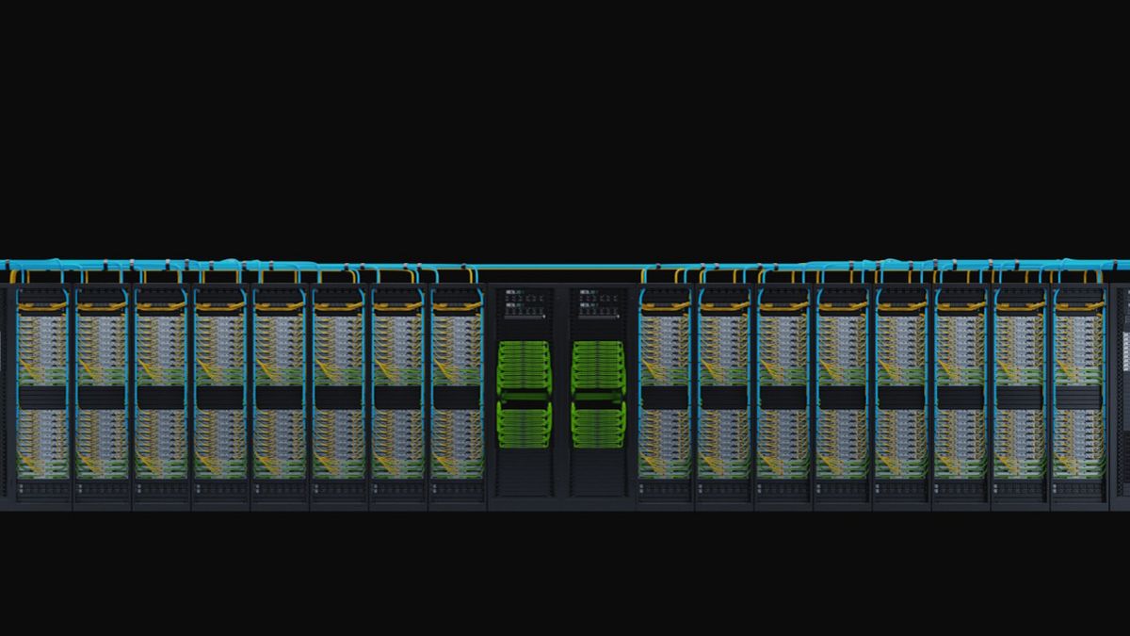Viewport: 1130px width, 636px height.
Task: Click the teal overhead cable above the center racks
Action: point(560,267)
